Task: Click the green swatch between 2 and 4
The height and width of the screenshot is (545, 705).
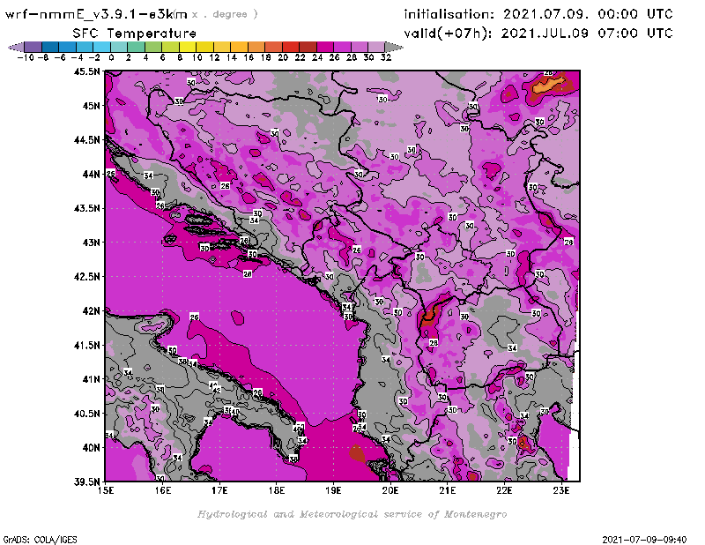Action: coord(137,47)
